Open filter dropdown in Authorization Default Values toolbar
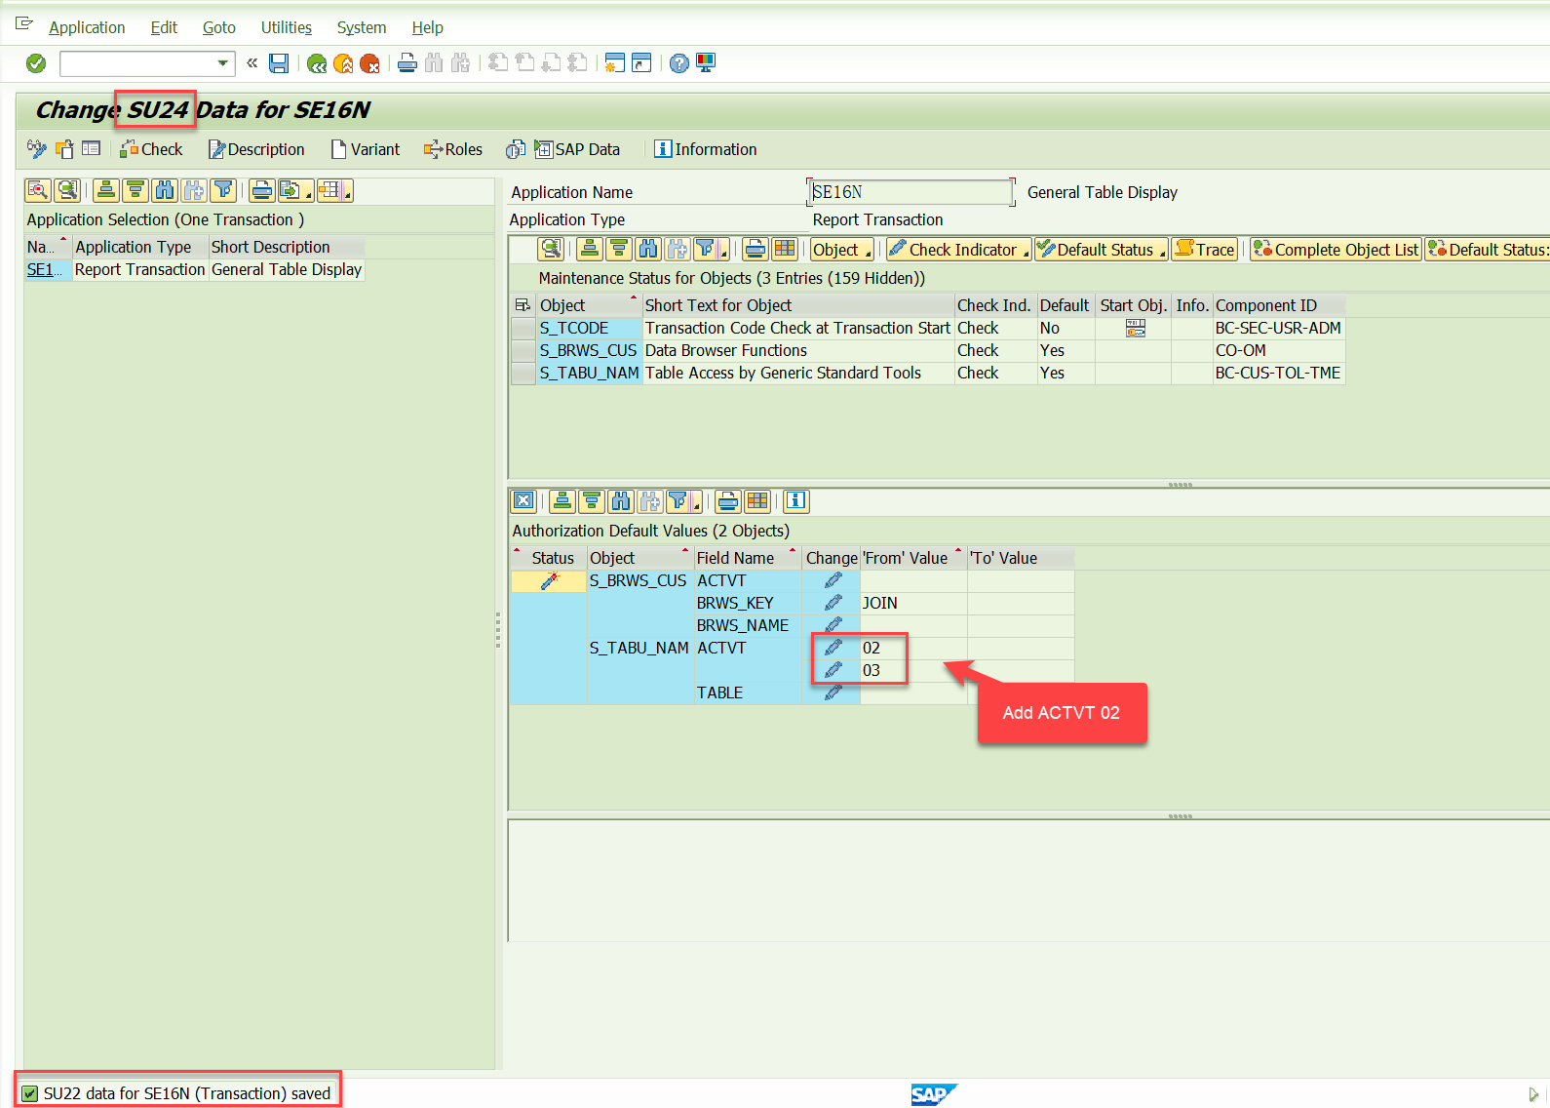Viewport: 1550px width, 1108px height. [683, 501]
